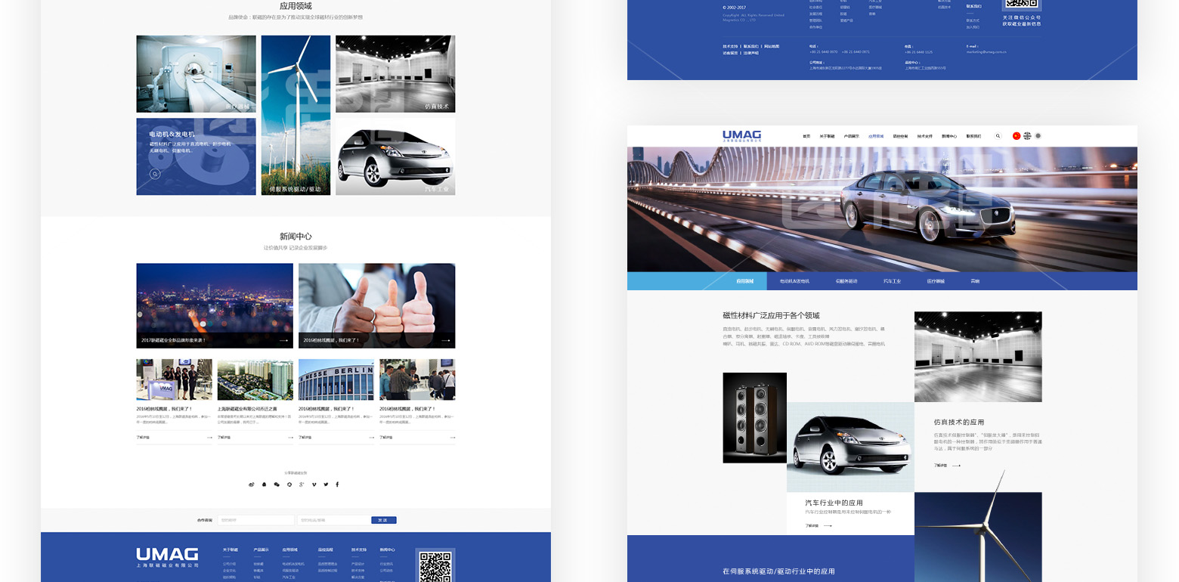Screen dimensions: 1179x582
Task: Open the night city news banner image
Action: pos(215,305)
